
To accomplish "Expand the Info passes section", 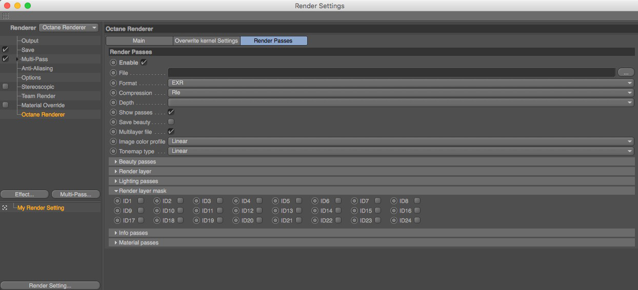I will click(372, 233).
